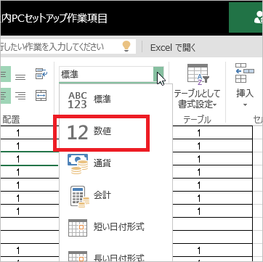Click the share user icon
263x262 pixels.
click(258, 18)
